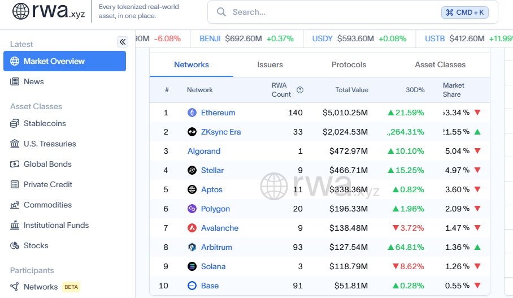Open Institutional Funds page
513x298 pixels.
pos(56,225)
